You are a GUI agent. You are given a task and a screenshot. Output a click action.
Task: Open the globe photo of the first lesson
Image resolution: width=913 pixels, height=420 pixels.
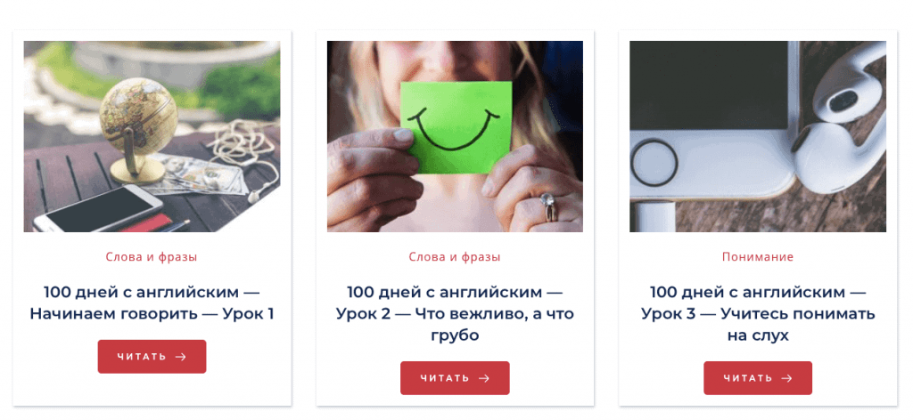click(152, 136)
